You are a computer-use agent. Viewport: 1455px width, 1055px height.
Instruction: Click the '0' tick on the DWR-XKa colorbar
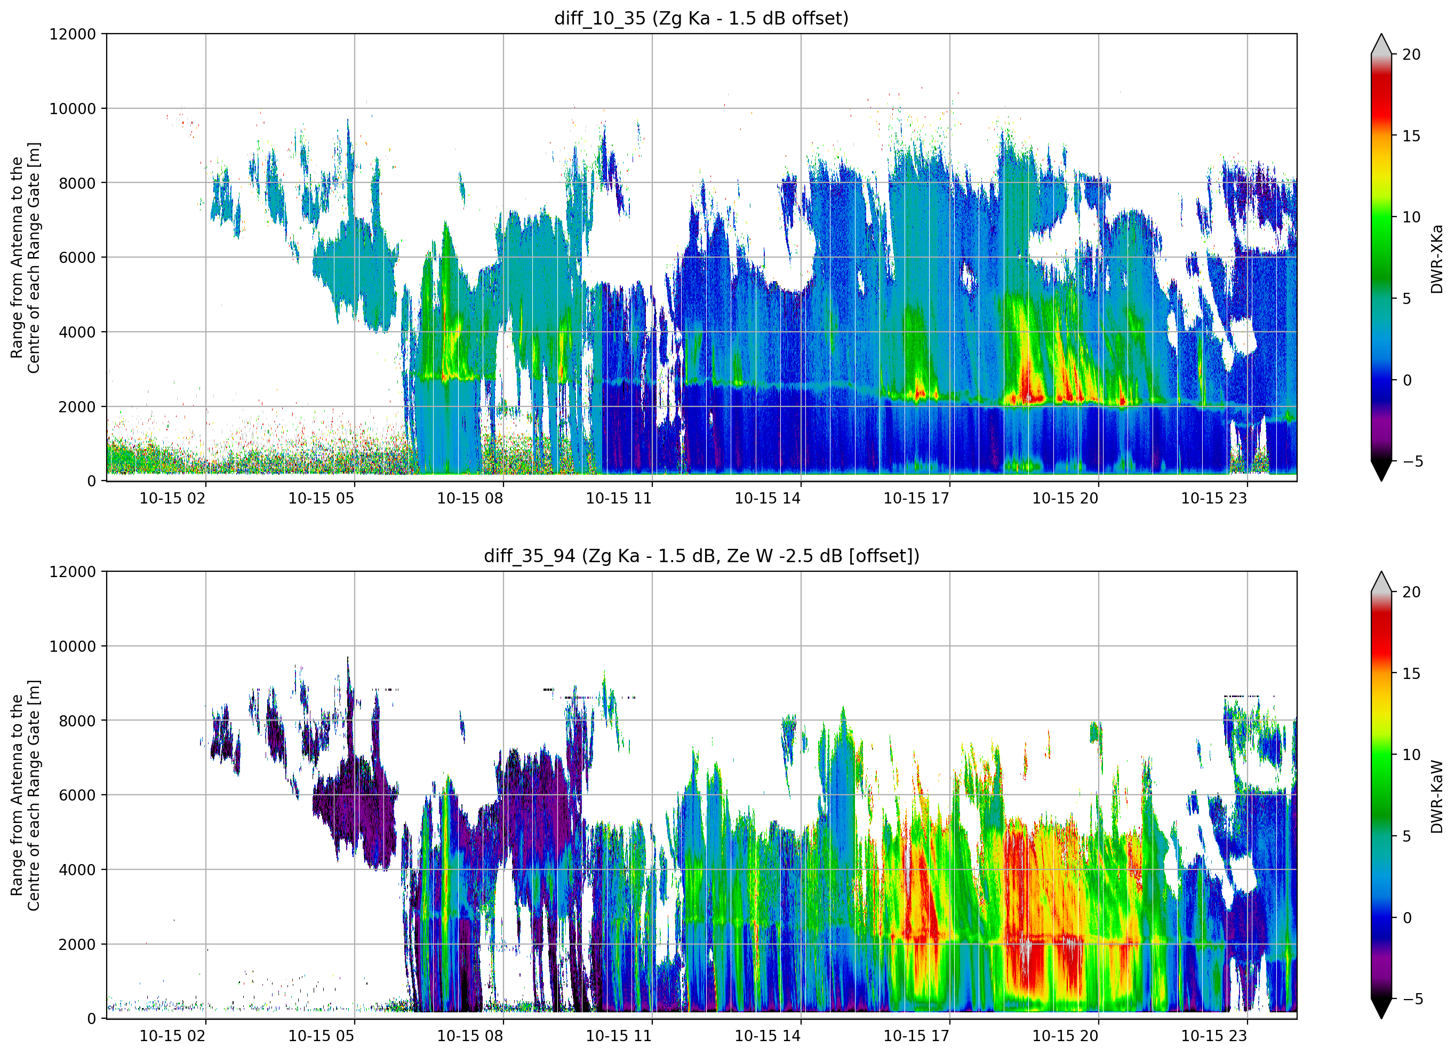(1407, 380)
